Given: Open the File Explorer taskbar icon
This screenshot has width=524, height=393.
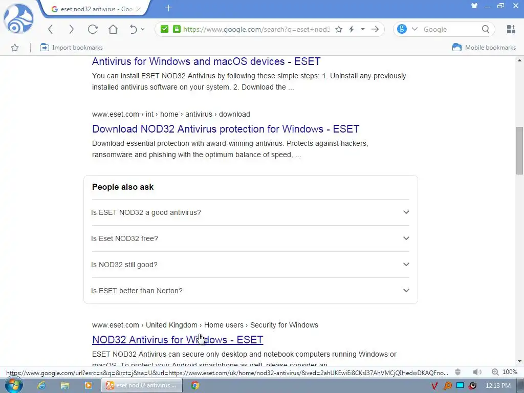Looking at the screenshot, I should pyautogui.click(x=64, y=385).
